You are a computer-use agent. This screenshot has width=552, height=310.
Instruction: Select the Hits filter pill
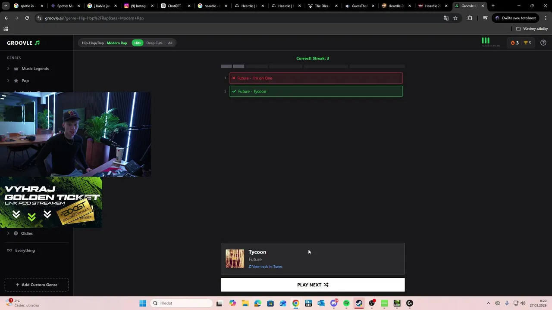click(x=137, y=43)
